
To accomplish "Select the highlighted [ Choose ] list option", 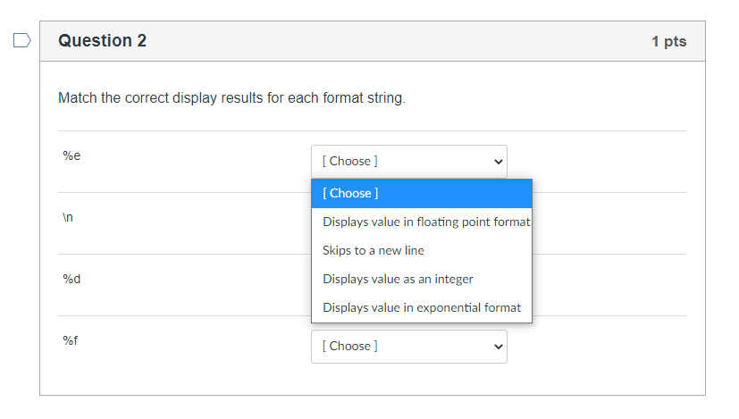I will (421, 193).
